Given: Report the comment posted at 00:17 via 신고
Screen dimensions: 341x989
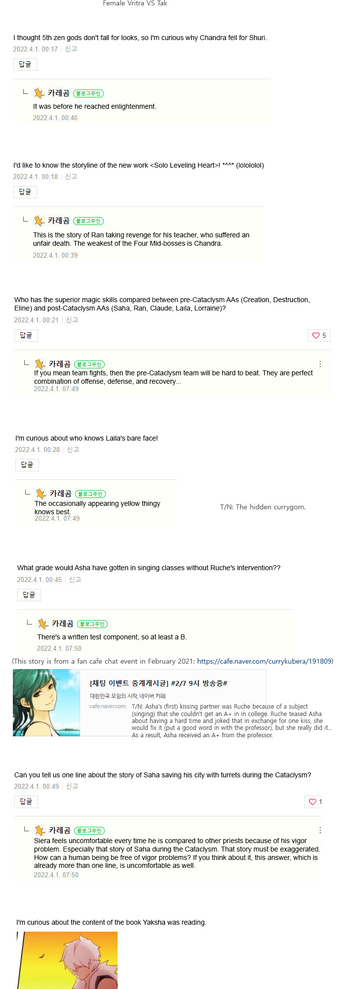Looking at the screenshot, I should [71, 49].
